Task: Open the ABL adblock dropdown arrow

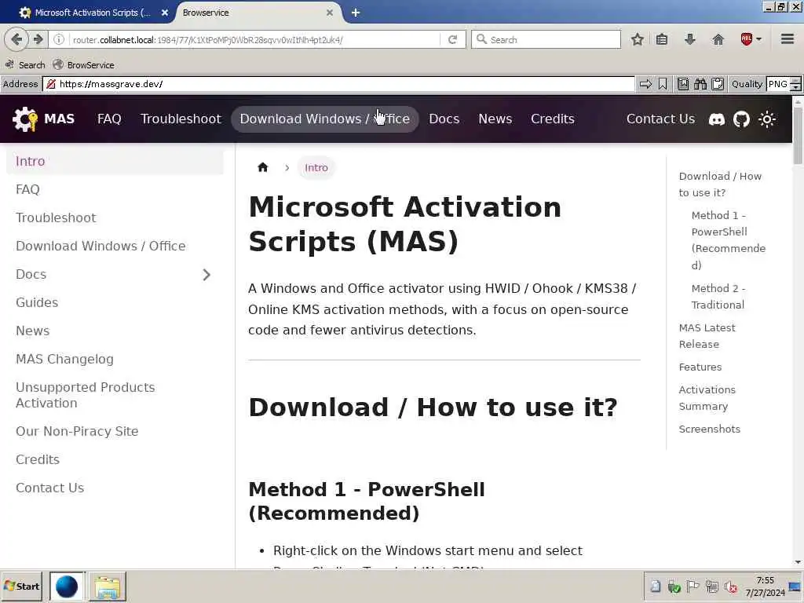Action: pos(759,39)
